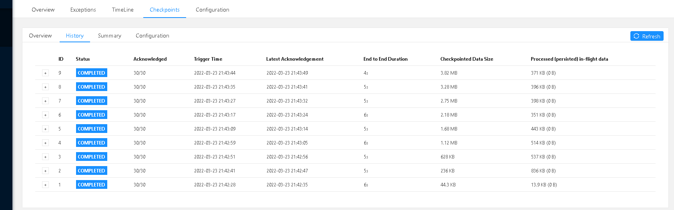674x210 pixels.
Task: Open the top Overview tab
Action: (43, 10)
